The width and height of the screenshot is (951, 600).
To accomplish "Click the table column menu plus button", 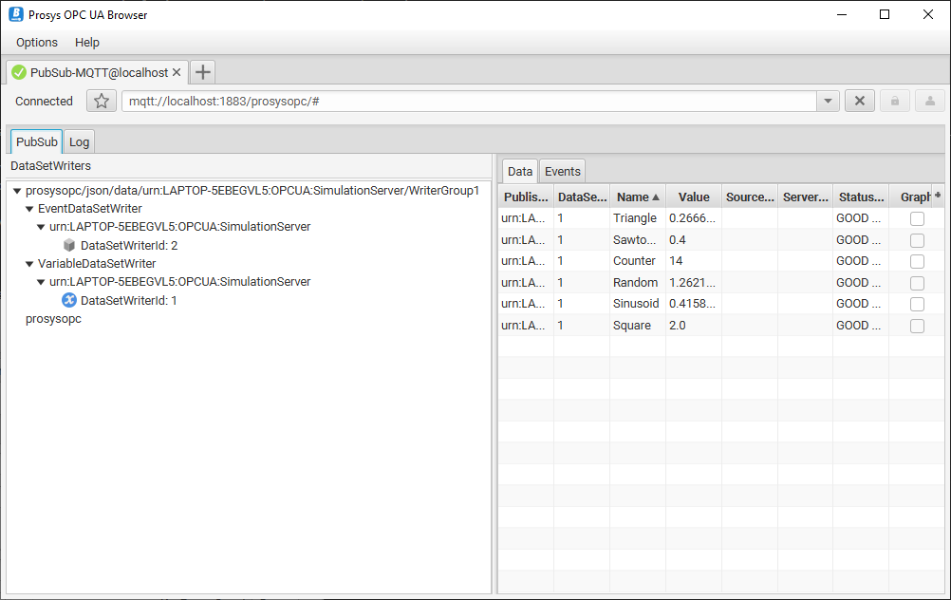I will pyautogui.click(x=938, y=196).
